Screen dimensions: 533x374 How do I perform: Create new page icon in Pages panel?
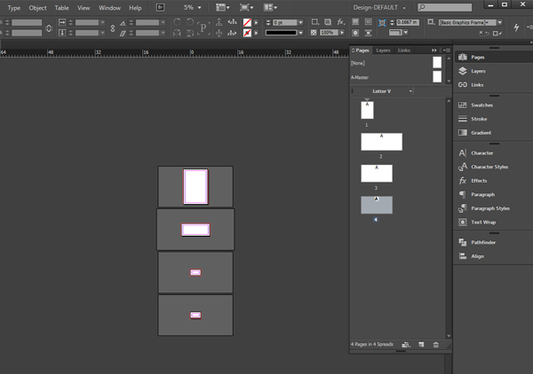pos(421,345)
